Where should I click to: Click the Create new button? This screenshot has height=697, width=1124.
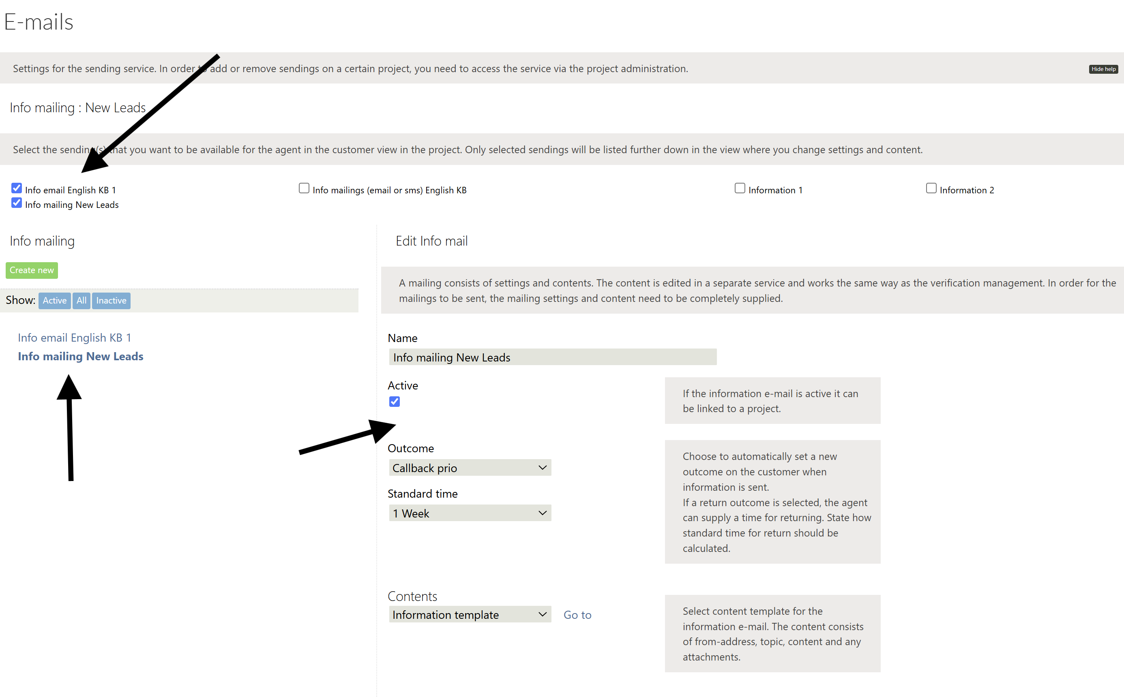point(32,270)
